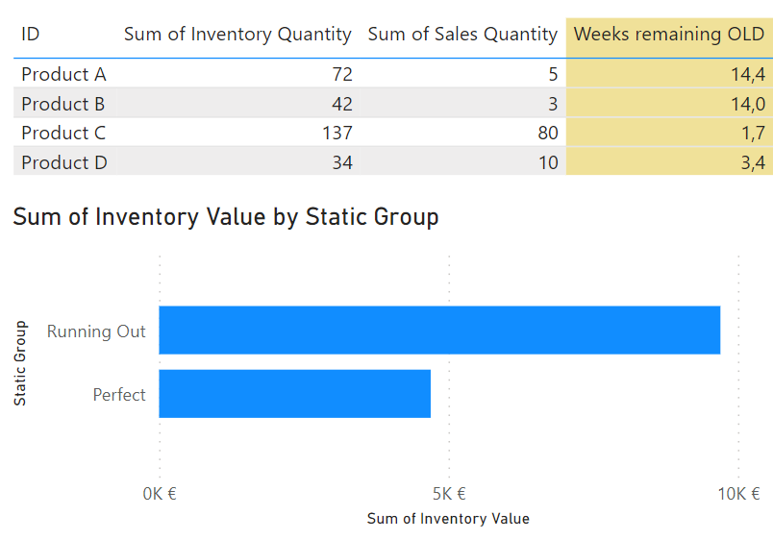Click weeks remaining value 14,0

pyautogui.click(x=748, y=104)
